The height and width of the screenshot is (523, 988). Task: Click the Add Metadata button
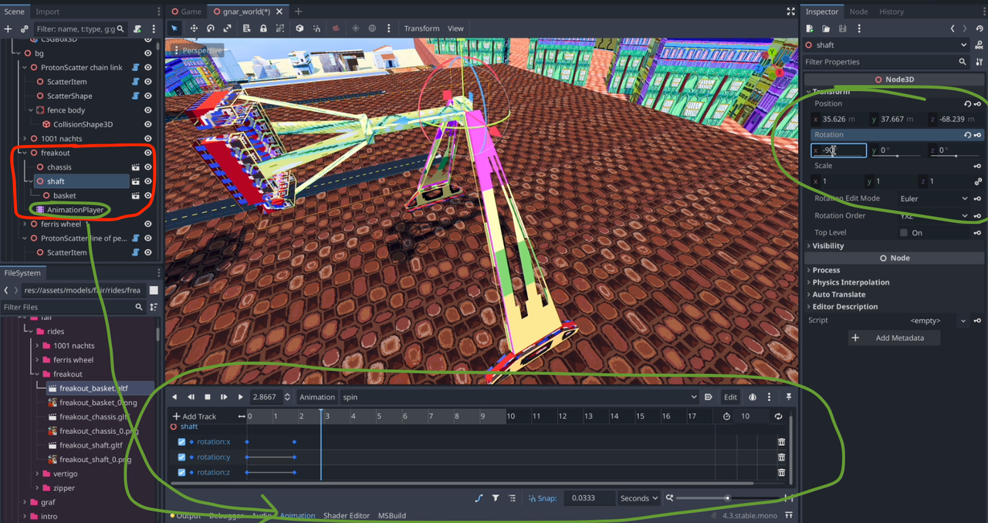point(893,338)
